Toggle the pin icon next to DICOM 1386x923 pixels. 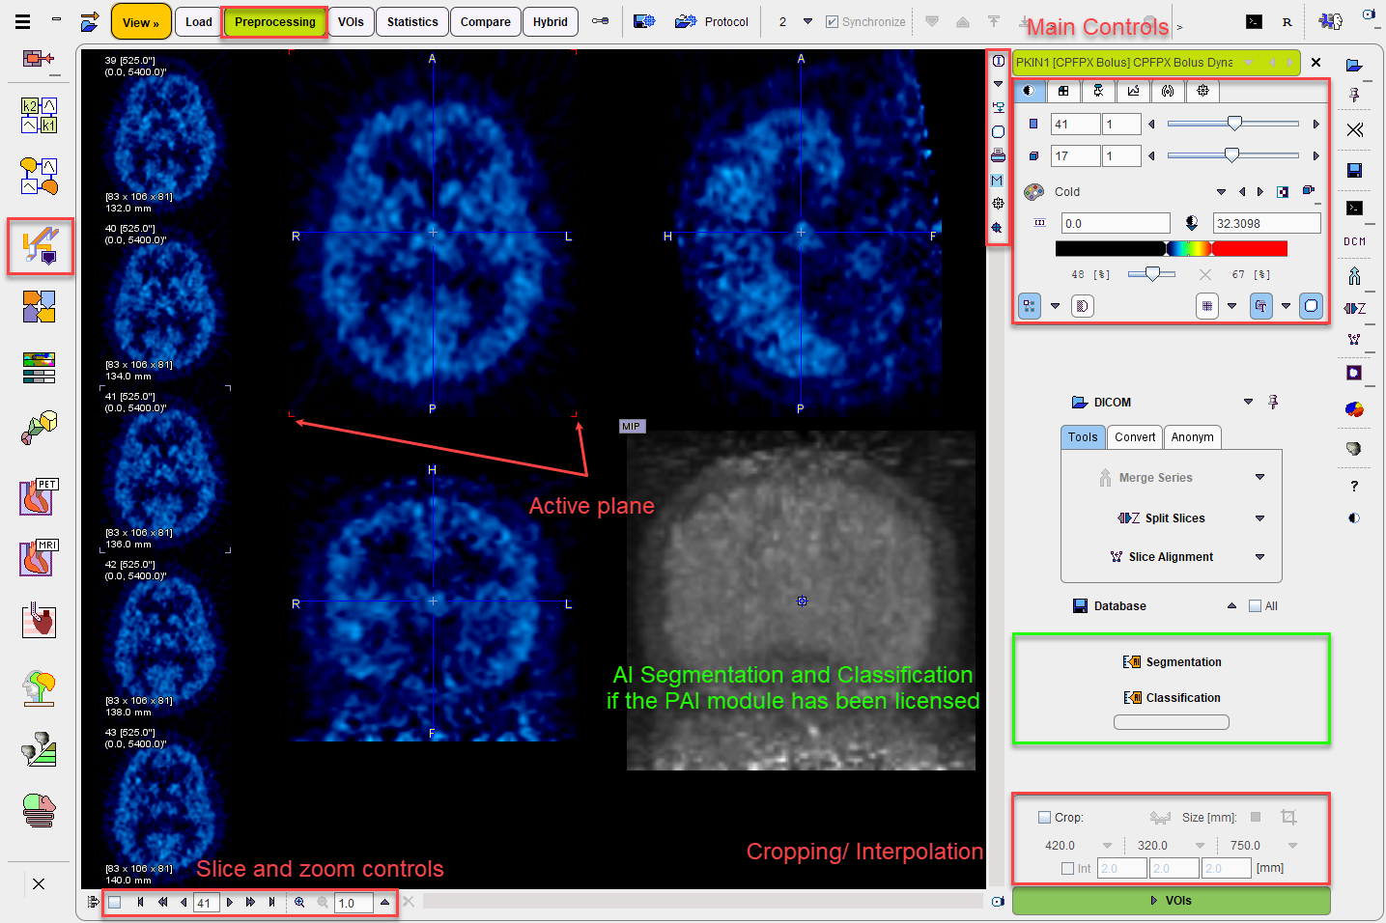[1273, 402]
